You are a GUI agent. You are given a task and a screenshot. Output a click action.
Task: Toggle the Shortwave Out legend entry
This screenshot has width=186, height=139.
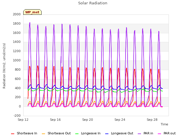56,133
